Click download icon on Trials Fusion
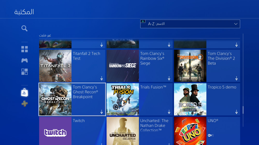Viewport: 259px width, 145px height. [169, 112]
